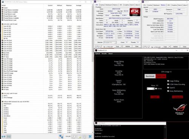Open the CPU tab in the CPU-Z memory window
This screenshot has height=139, width=189.
145,5
